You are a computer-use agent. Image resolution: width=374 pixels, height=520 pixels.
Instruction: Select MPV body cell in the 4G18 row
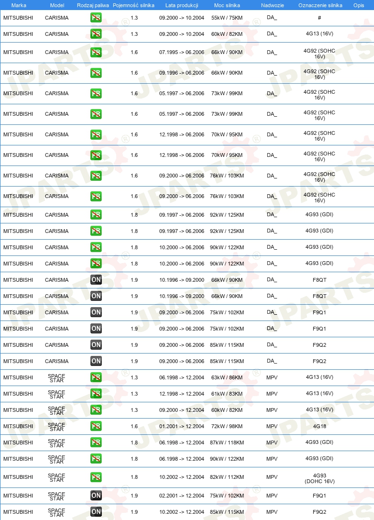click(272, 426)
